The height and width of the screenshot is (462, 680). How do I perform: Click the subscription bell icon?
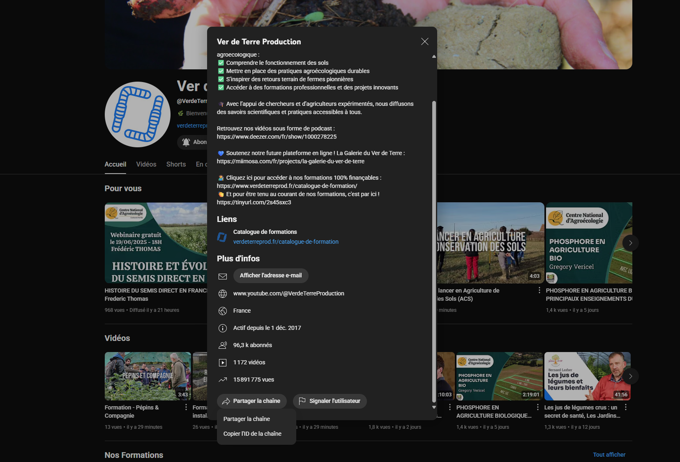click(186, 142)
